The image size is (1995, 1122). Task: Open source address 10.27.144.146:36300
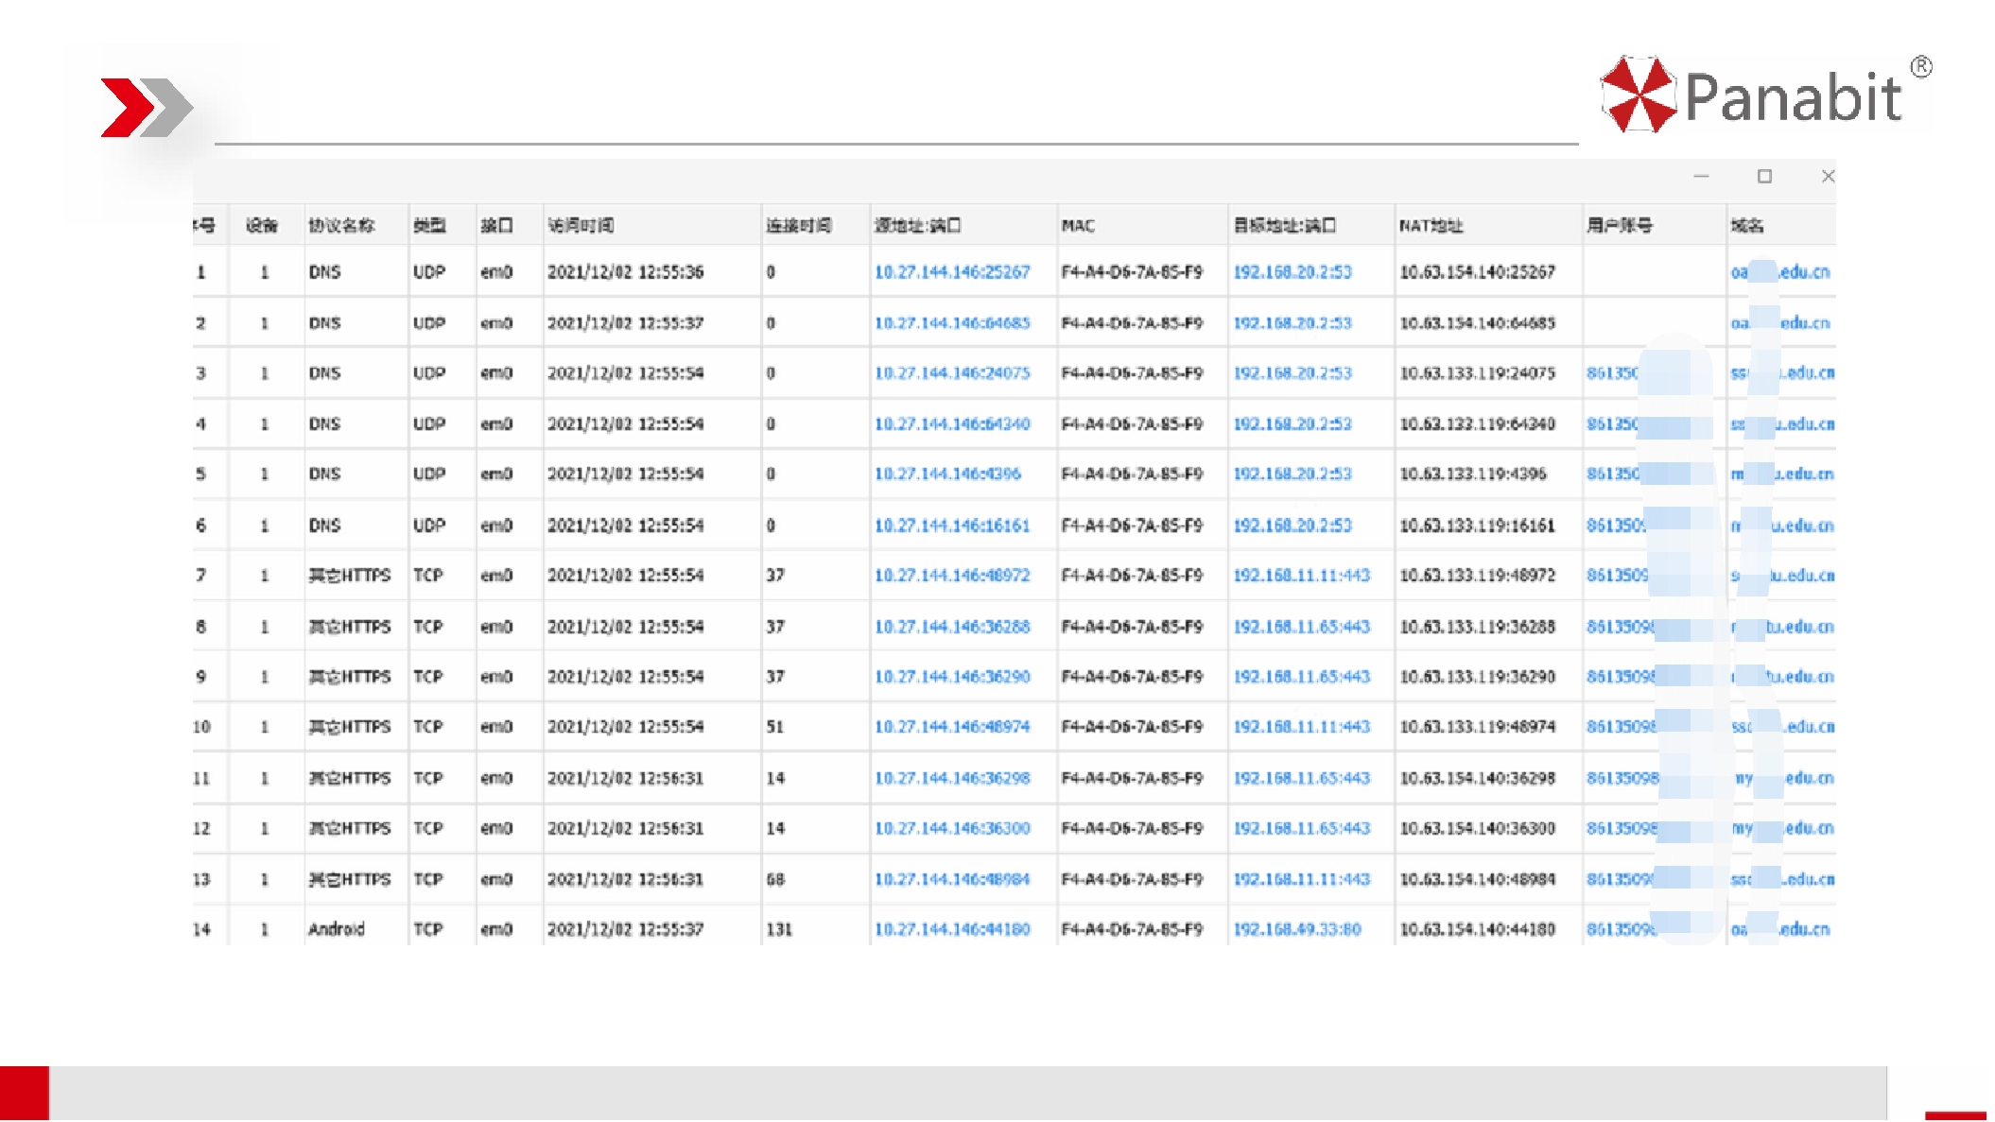pos(952,829)
